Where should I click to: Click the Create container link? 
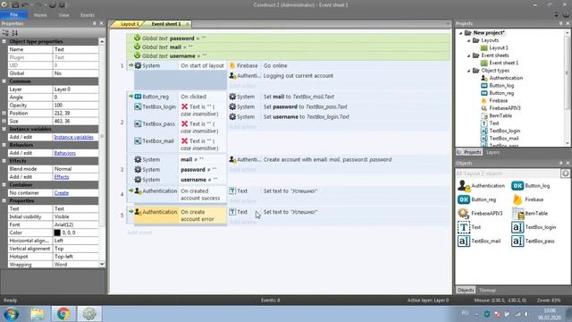[x=62, y=193]
